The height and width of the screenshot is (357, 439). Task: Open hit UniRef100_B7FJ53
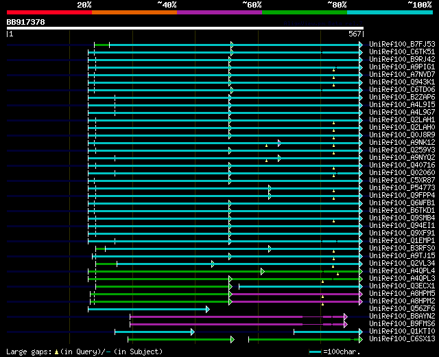402,44
